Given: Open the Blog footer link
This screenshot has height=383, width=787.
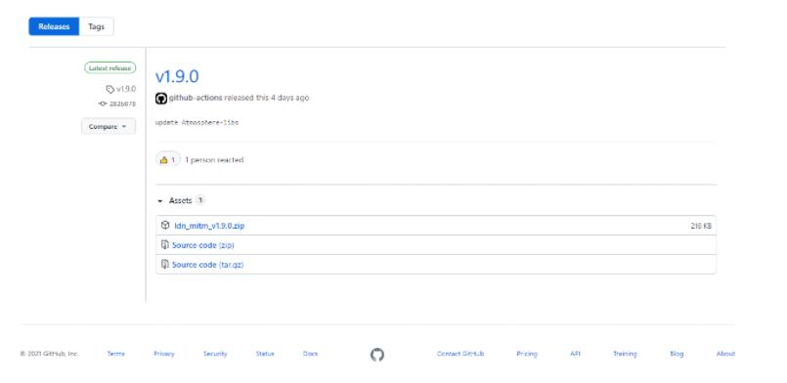Looking at the screenshot, I should click(x=677, y=354).
